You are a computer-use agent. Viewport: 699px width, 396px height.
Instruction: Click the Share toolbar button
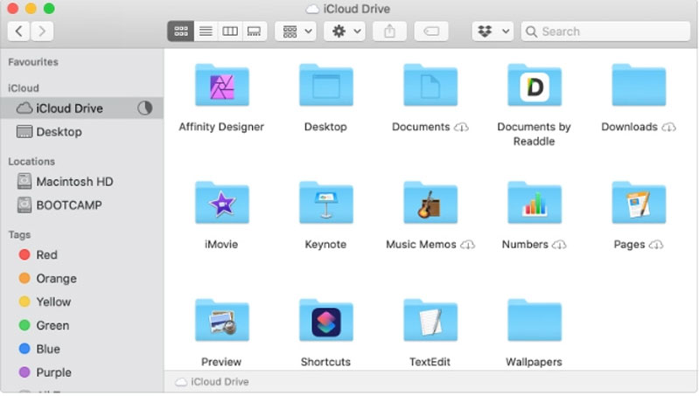click(x=389, y=31)
